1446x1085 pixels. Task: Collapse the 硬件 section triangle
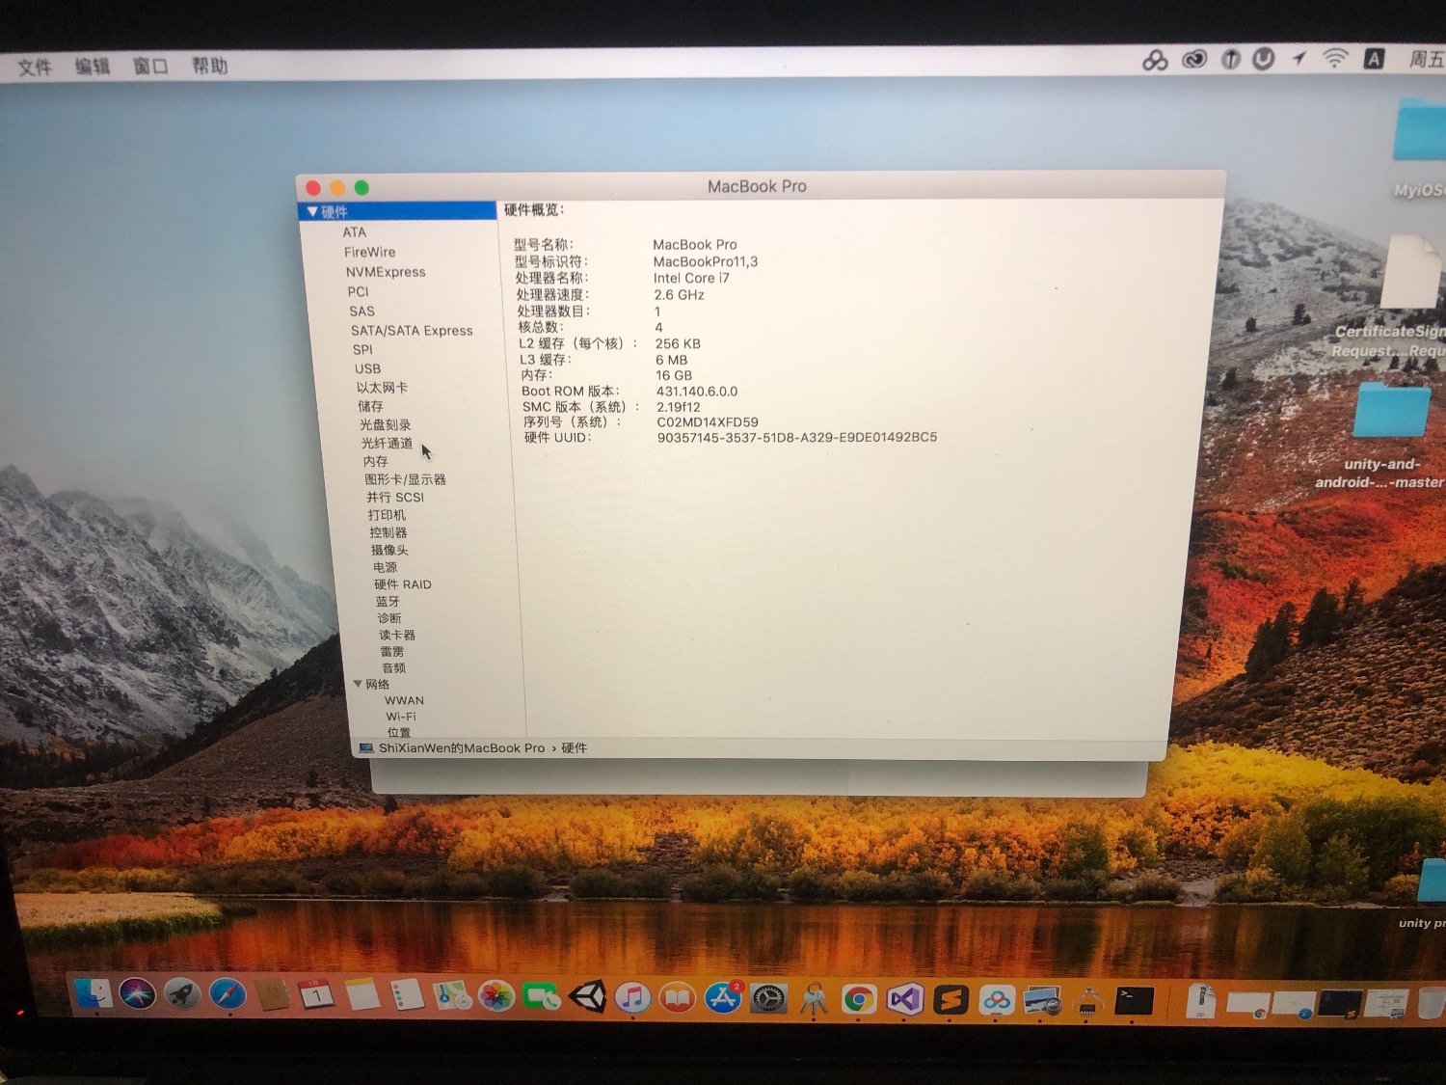pyautogui.click(x=311, y=211)
